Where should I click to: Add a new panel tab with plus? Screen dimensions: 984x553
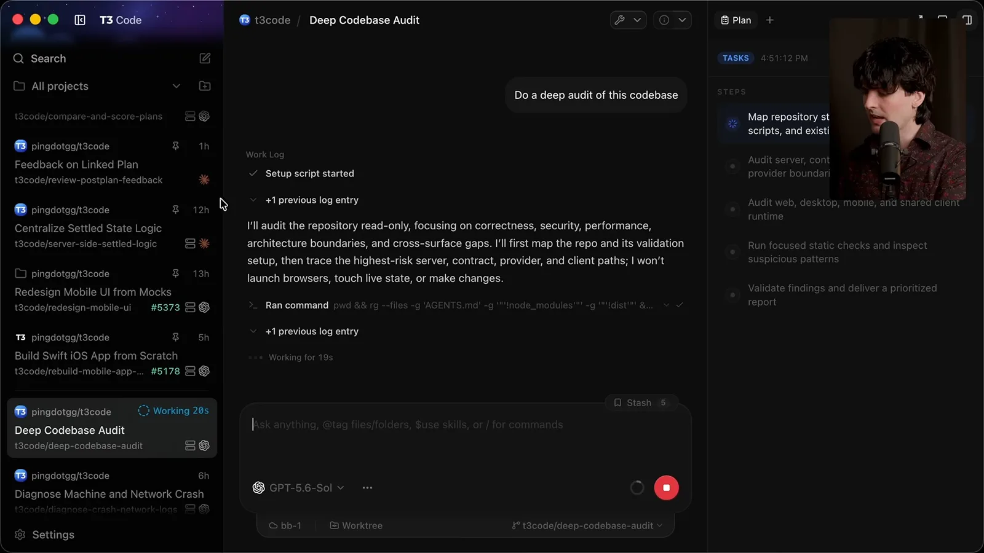tap(770, 20)
